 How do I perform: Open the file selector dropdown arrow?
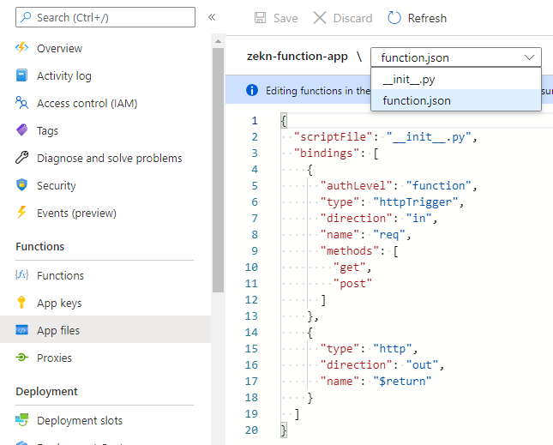(528, 57)
